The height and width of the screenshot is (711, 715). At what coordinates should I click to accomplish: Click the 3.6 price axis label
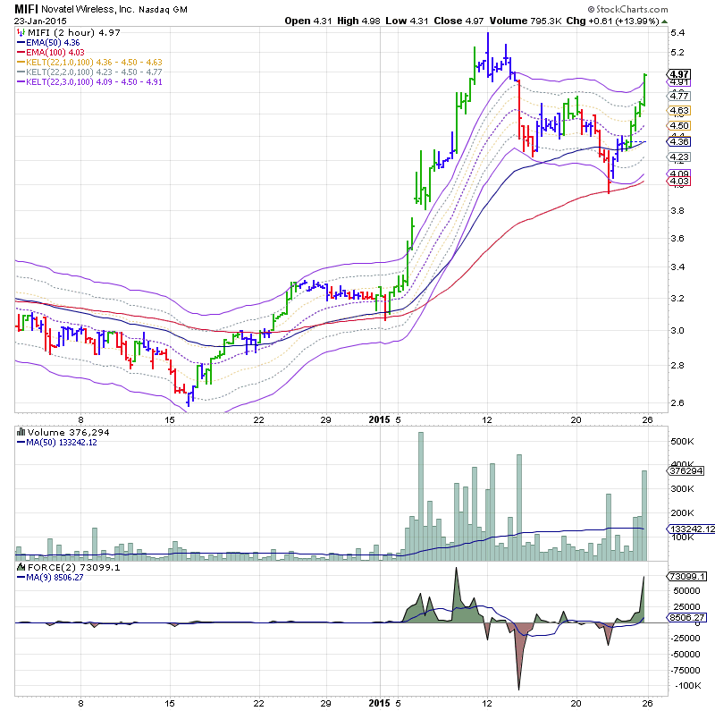click(677, 238)
